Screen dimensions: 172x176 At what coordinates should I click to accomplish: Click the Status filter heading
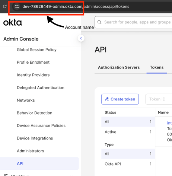(111, 112)
